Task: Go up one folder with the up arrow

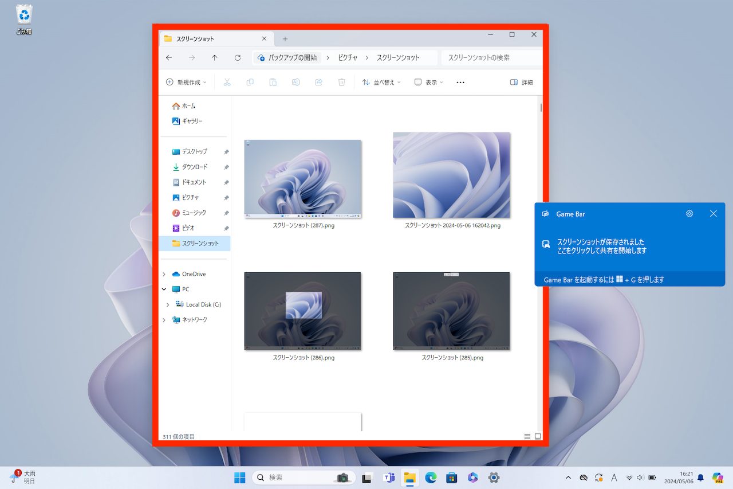Action: click(x=215, y=58)
